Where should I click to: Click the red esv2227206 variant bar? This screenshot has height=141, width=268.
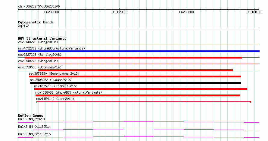tap(133, 58)
